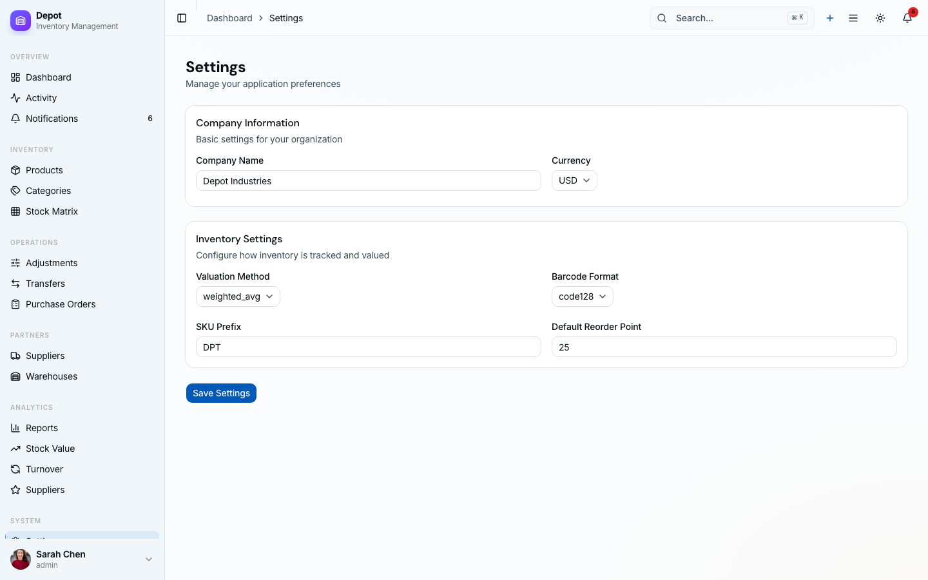
Task: Open the Warehouses section
Action: click(x=51, y=376)
